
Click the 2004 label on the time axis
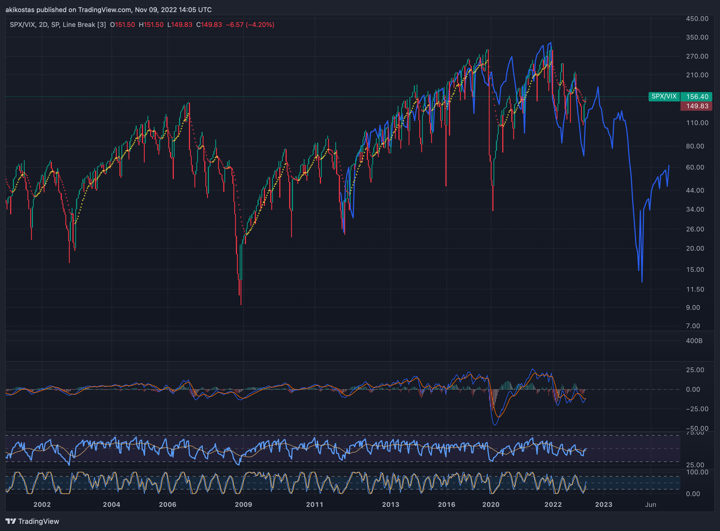pos(111,504)
